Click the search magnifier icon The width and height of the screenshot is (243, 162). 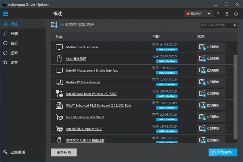tap(235, 25)
